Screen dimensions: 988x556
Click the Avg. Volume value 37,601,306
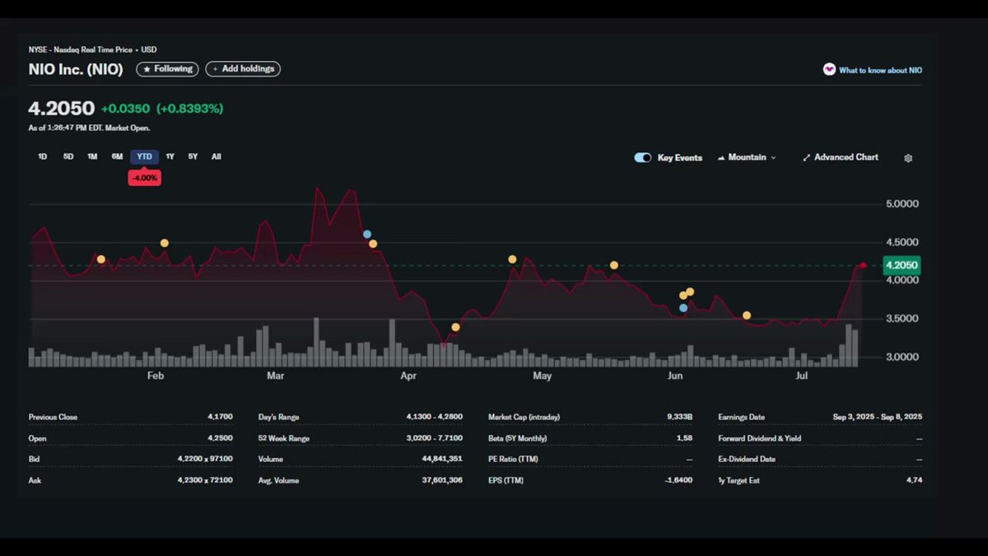441,480
